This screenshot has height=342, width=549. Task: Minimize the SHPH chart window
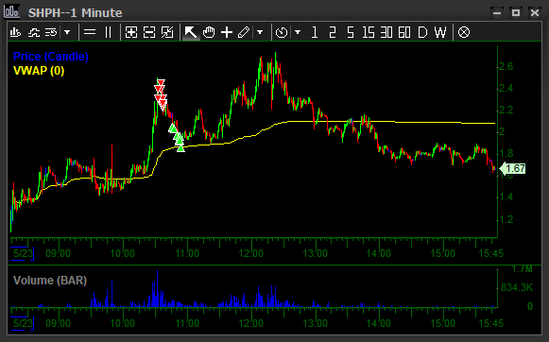pos(497,13)
